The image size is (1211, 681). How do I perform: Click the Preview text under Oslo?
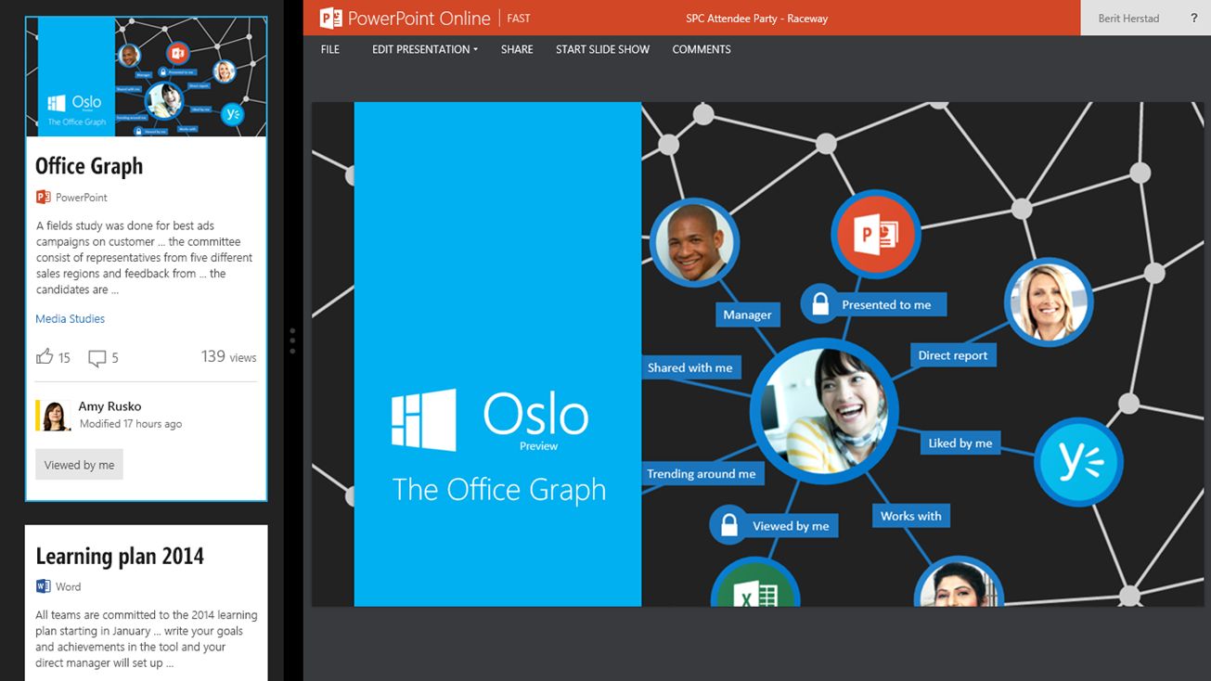click(x=538, y=446)
